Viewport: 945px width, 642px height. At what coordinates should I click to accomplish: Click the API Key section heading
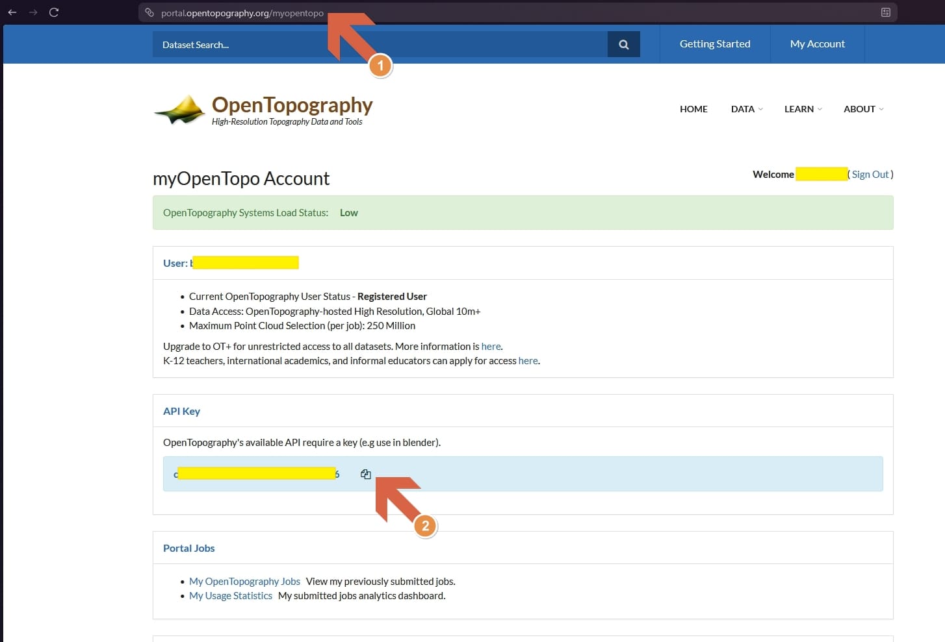[x=181, y=412]
